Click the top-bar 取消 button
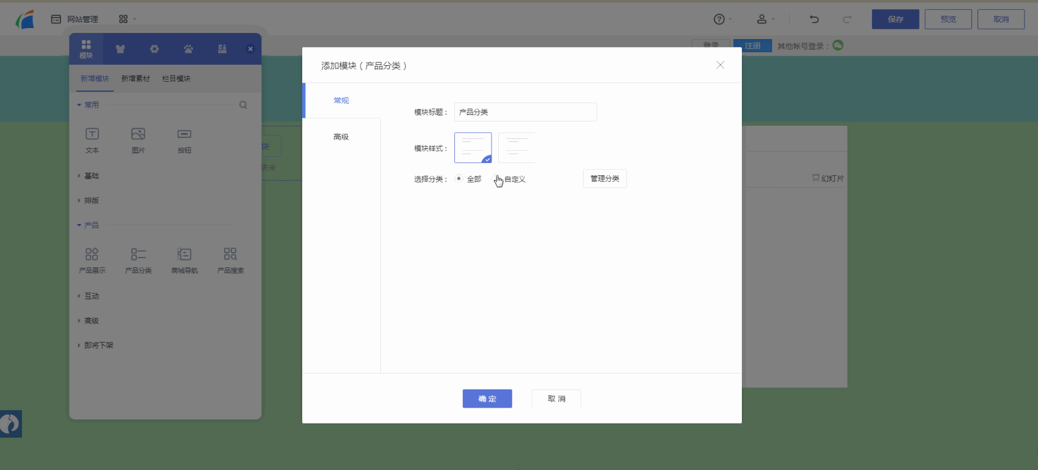Image resolution: width=1038 pixels, height=470 pixels. coord(1001,19)
